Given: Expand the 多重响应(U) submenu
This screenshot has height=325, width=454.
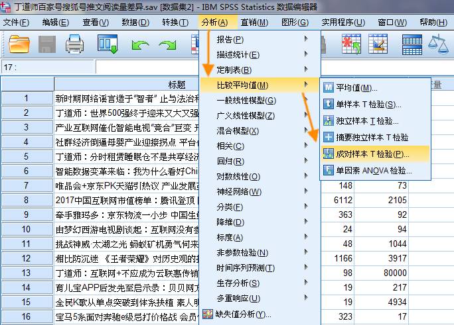Looking at the screenshot, I should (260, 299).
